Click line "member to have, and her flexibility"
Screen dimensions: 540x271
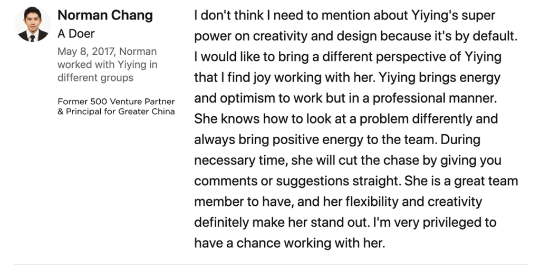point(338,202)
